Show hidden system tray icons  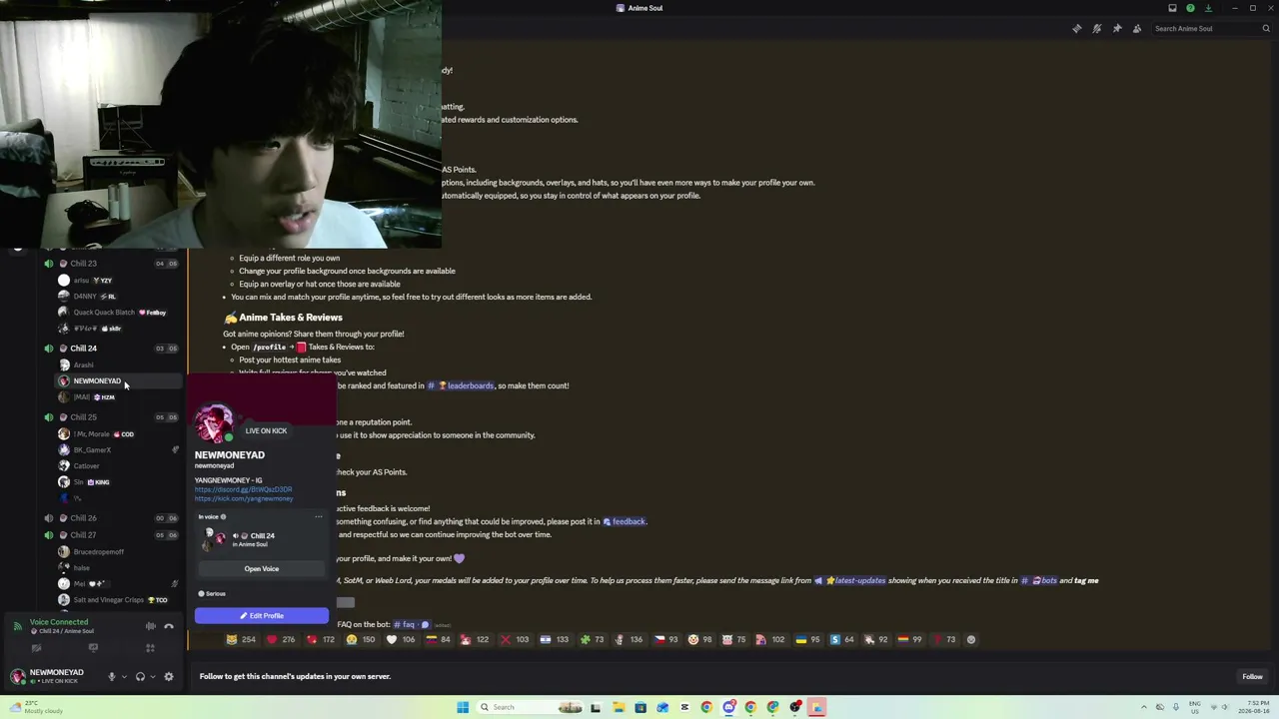[1143, 707]
